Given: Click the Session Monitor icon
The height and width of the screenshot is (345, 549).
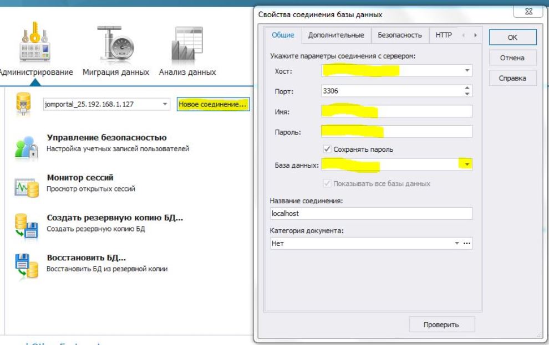Looking at the screenshot, I should pyautogui.click(x=26, y=187).
